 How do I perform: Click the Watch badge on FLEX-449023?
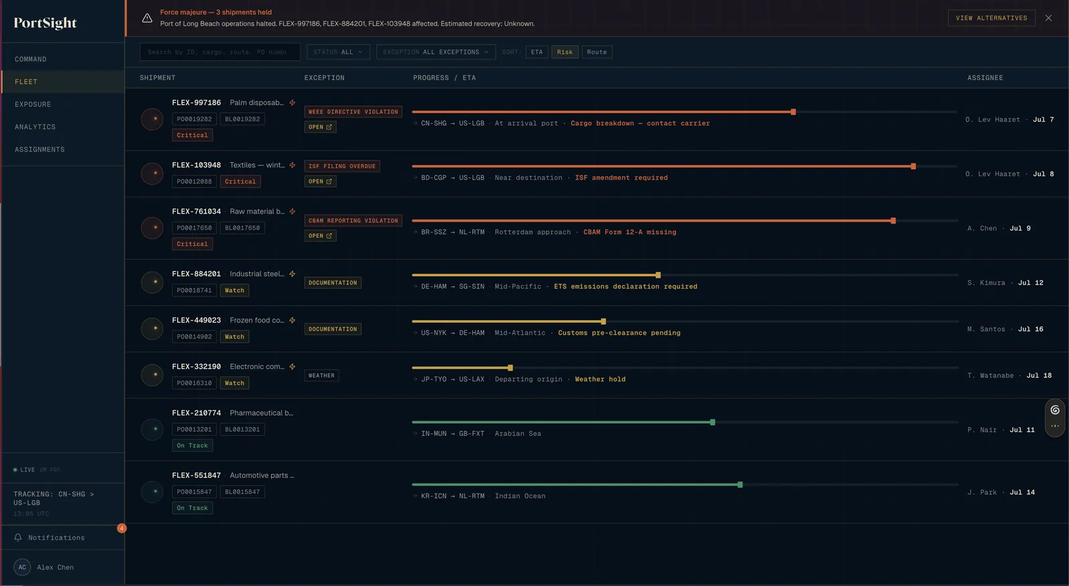coord(235,336)
